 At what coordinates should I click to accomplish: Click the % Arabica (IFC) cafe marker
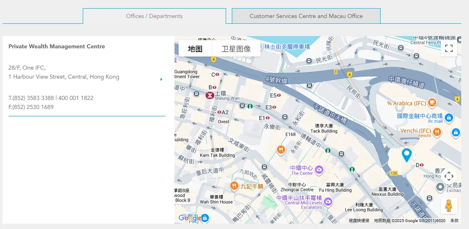[432, 102]
